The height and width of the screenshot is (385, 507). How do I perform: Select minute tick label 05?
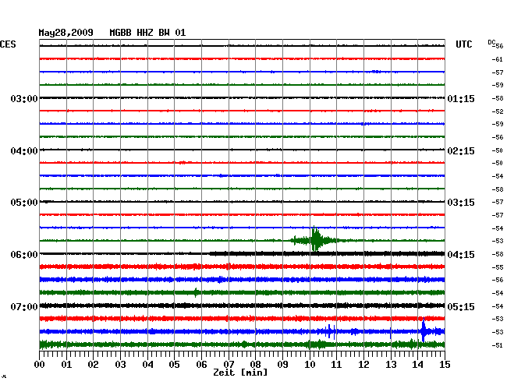[x=174, y=364]
